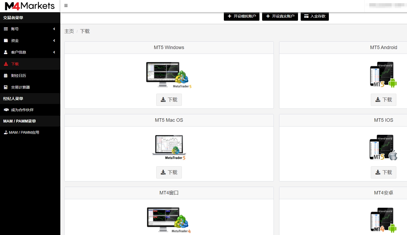Click the MT5 iOS Apple phone image
This screenshot has height=235, width=407.
click(x=383, y=147)
